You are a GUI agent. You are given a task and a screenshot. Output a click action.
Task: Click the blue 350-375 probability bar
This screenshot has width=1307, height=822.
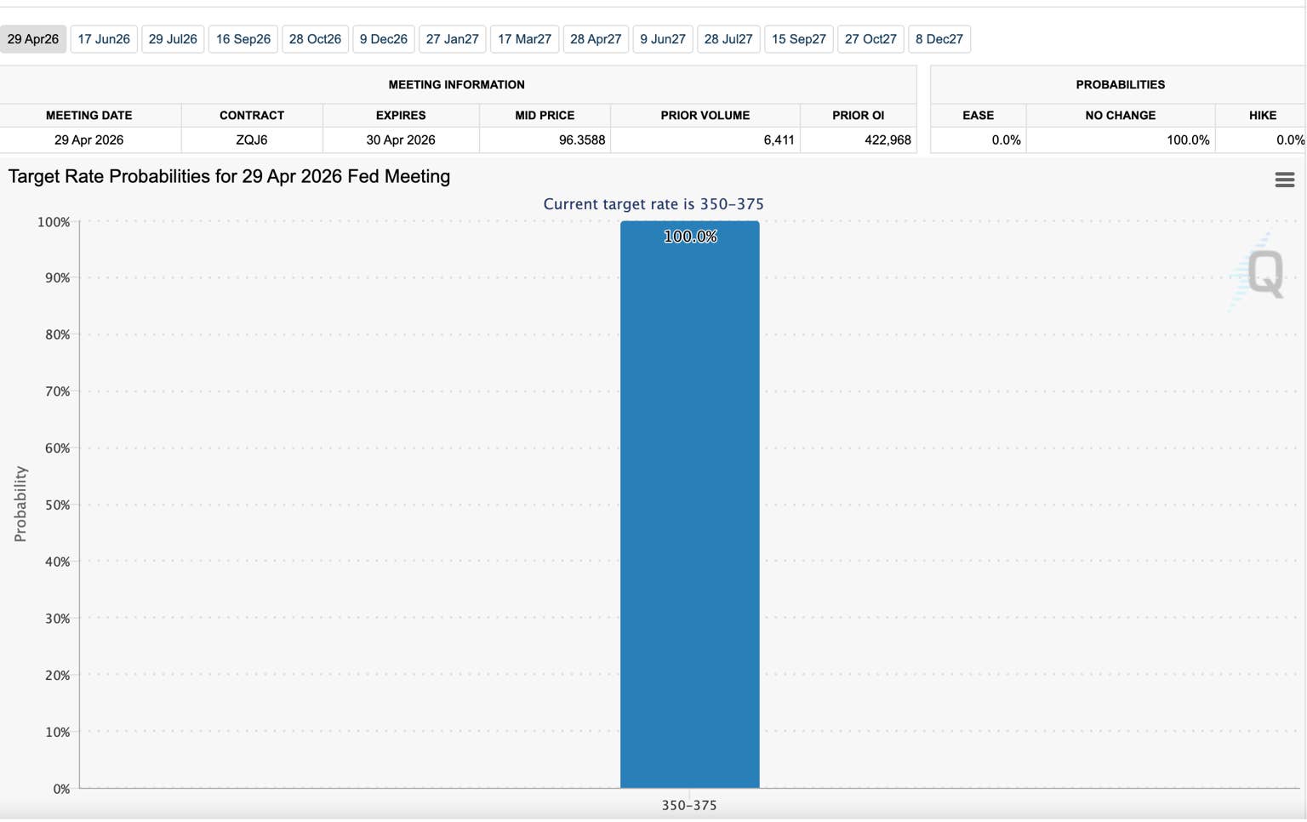pos(689,511)
